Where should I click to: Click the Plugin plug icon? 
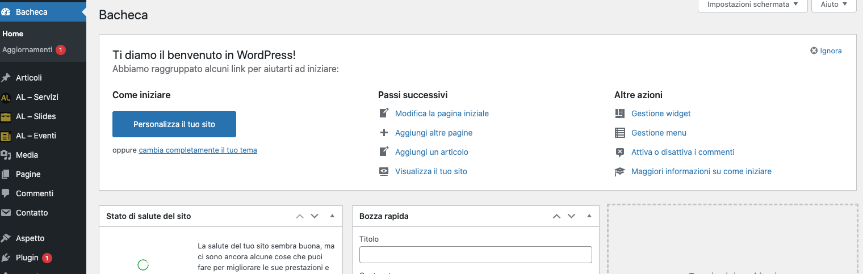[x=6, y=258]
